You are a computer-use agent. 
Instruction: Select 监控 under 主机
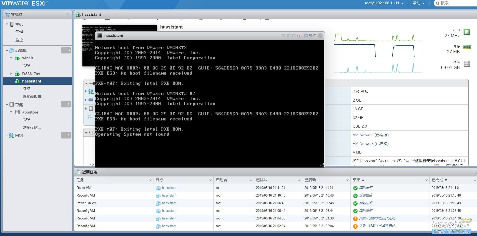19,40
